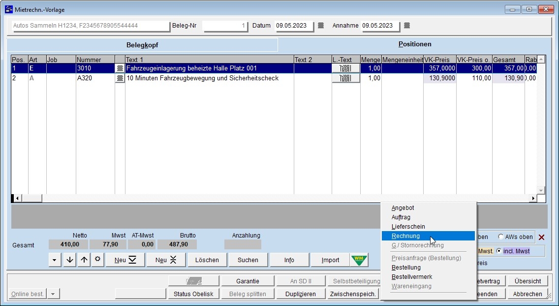This screenshot has height=306, width=559.
Task: Click Preisanfrage (Bestellung) menu entry
Action: coord(426,258)
